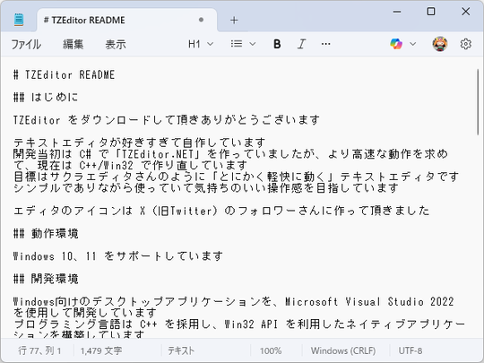Click the Windows (CRLF) line ending indicator
The height and width of the screenshot is (363, 484).
[343, 351]
